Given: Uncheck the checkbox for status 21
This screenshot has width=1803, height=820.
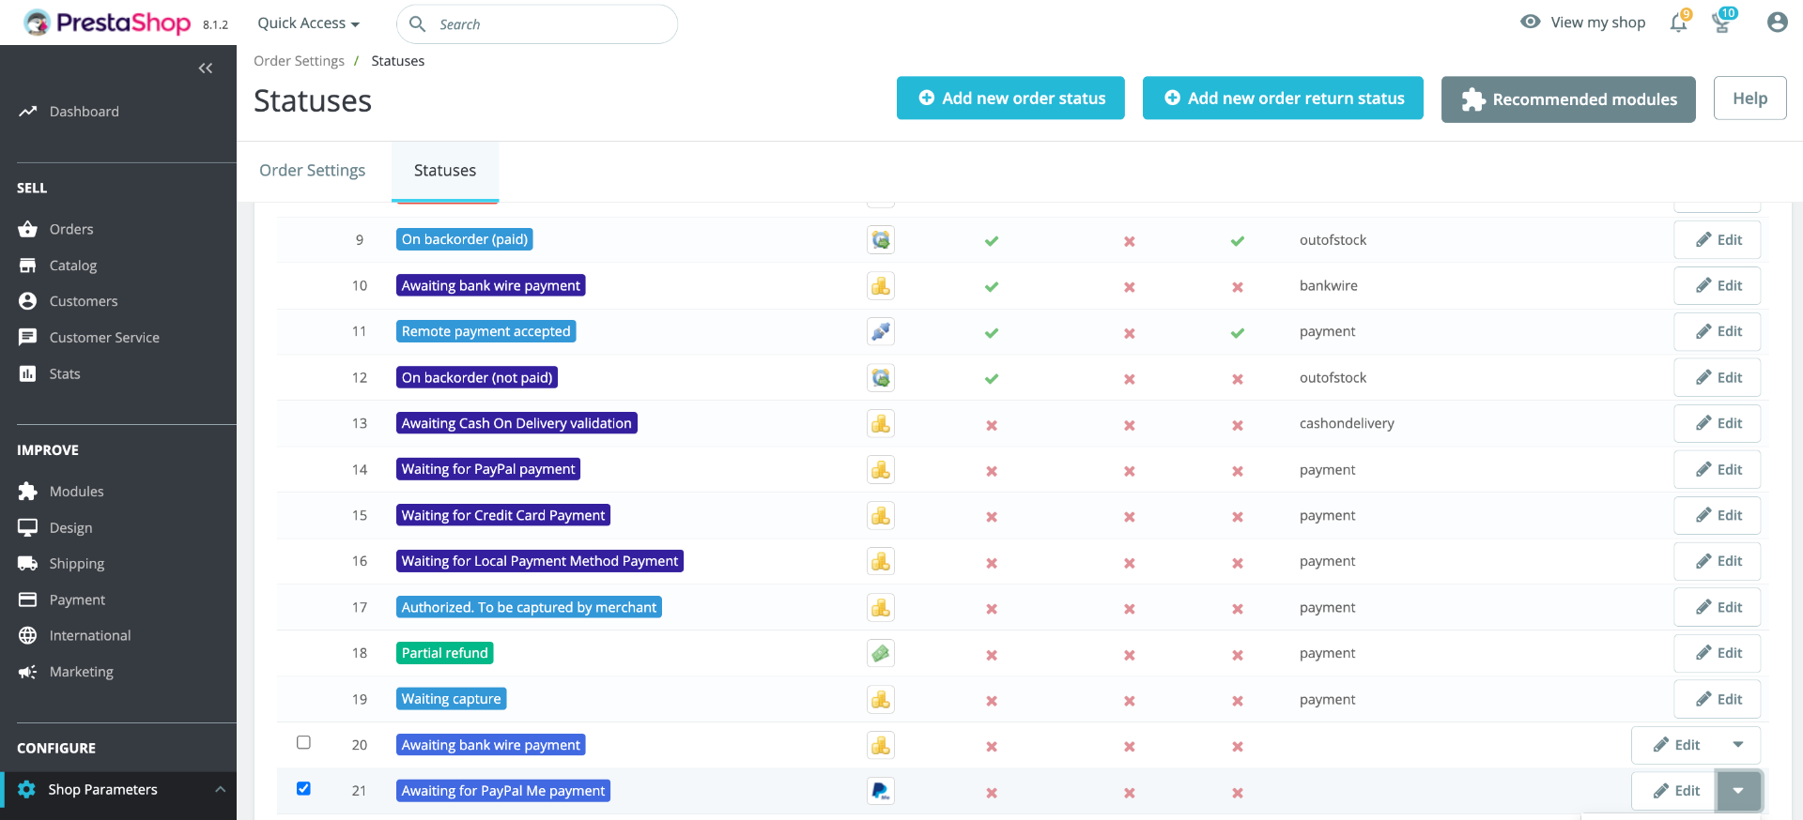Looking at the screenshot, I should point(303,788).
